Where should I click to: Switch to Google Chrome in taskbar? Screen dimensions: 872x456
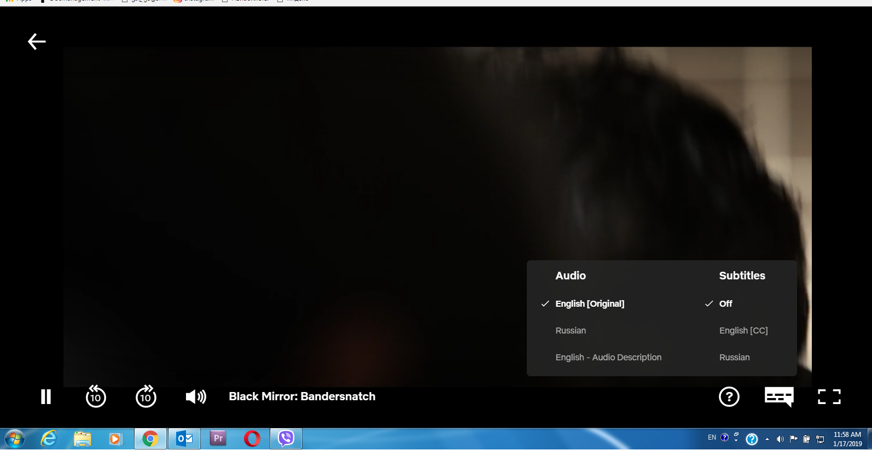point(150,439)
